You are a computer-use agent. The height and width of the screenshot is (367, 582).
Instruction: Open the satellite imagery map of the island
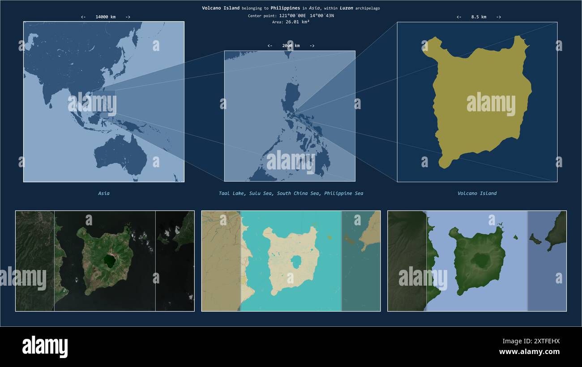[105, 261]
